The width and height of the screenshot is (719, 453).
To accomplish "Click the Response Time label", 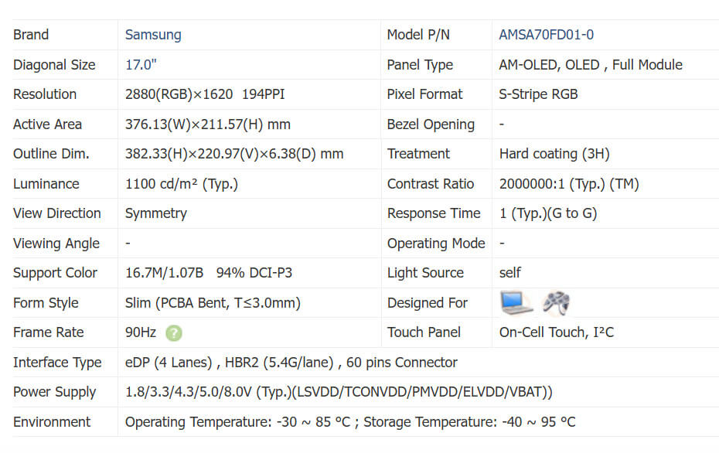I will [x=434, y=213].
